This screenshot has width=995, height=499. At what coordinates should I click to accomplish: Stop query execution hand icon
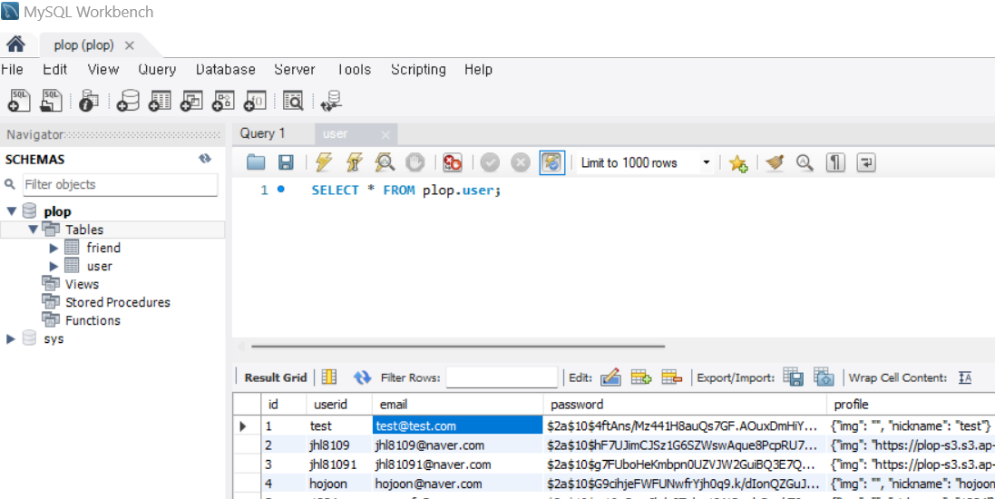[x=415, y=162]
